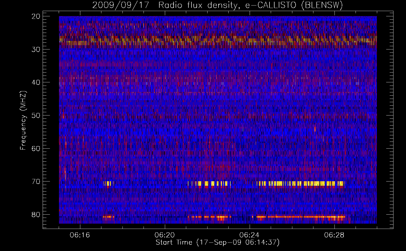Image resolution: width=406 pixels, height=251 pixels.
Task: Click the 80 MHz frequency label
Action: [x=36, y=215]
